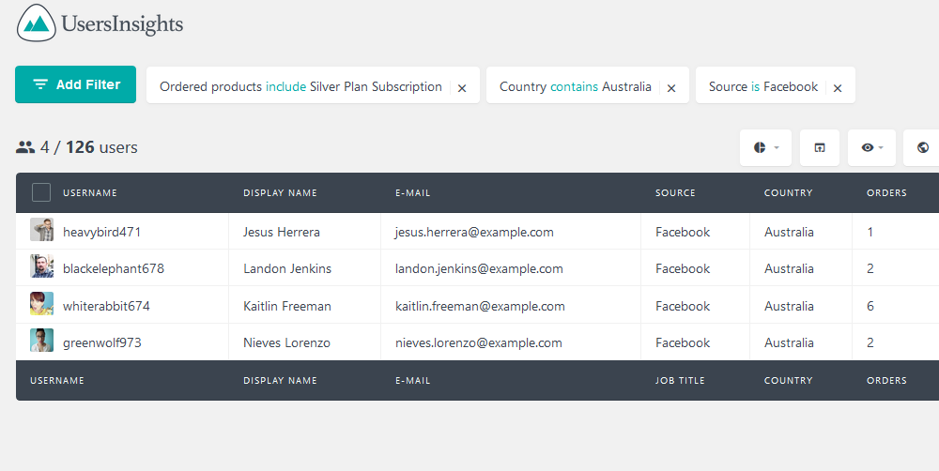Open the globe map view icon
939x471 pixels.
923,147
